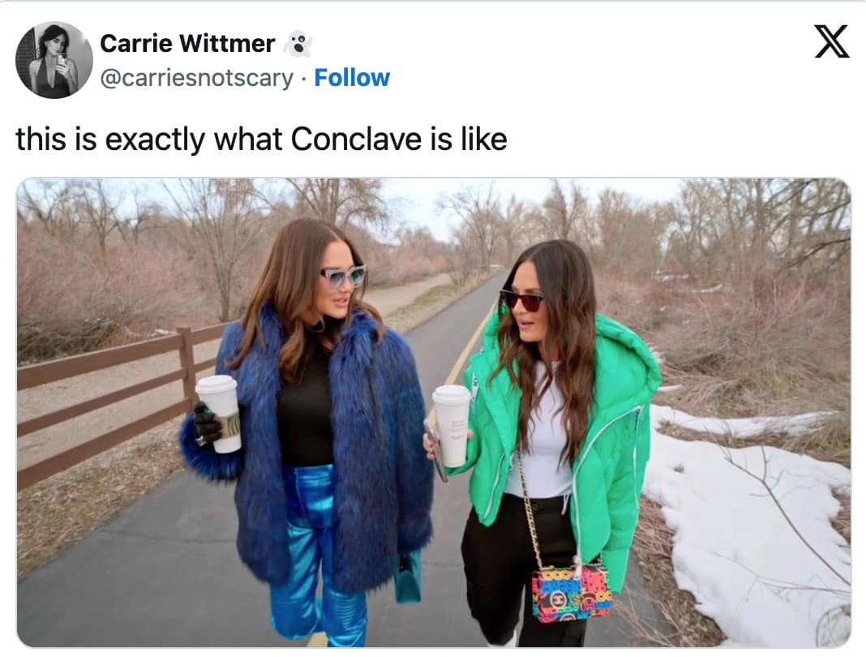This screenshot has width=866, height=657.
Task: Click the Starbucks cup in the gloved hand
Action: [220, 413]
